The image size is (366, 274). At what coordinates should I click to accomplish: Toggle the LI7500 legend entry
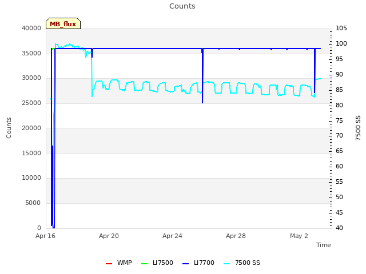tap(157, 263)
